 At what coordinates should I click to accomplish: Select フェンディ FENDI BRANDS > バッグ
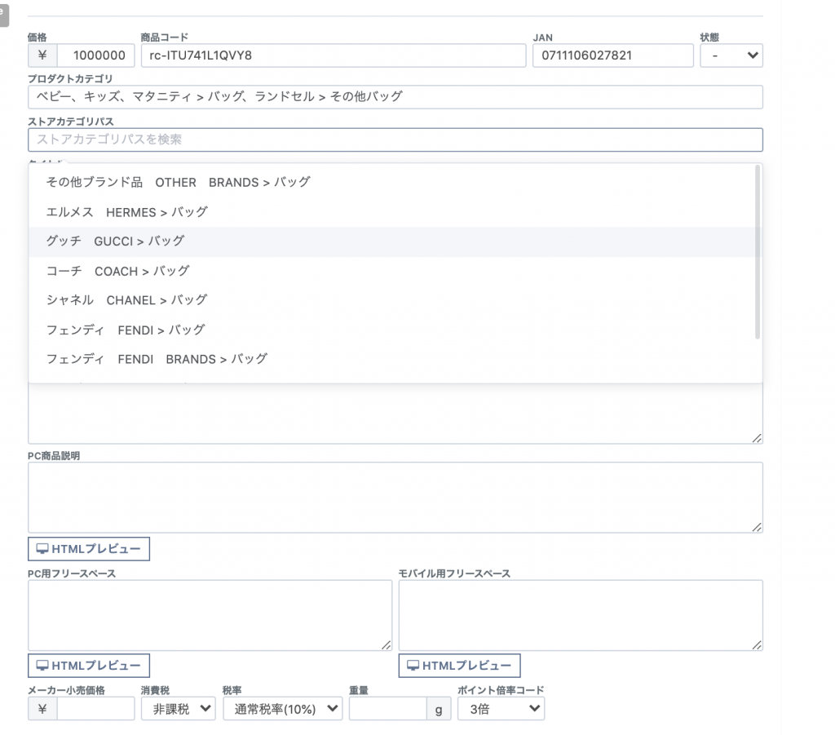[392, 360]
